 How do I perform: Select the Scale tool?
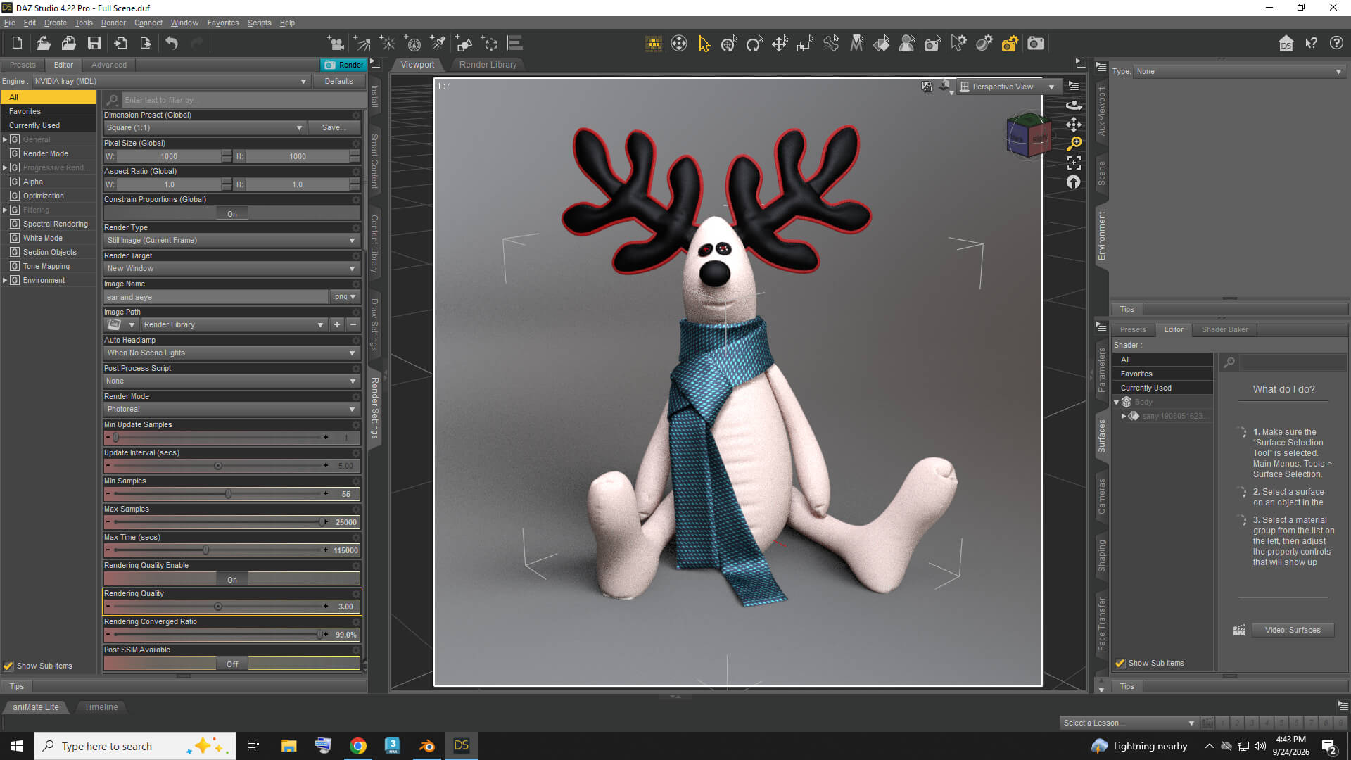(805, 44)
